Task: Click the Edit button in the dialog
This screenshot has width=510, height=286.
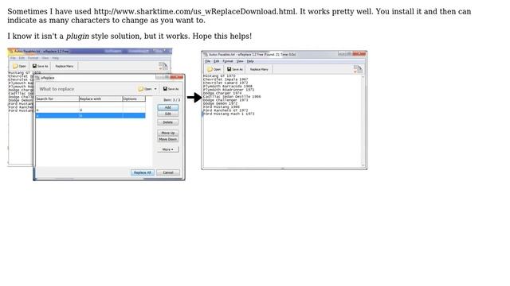Action: click(x=167, y=114)
